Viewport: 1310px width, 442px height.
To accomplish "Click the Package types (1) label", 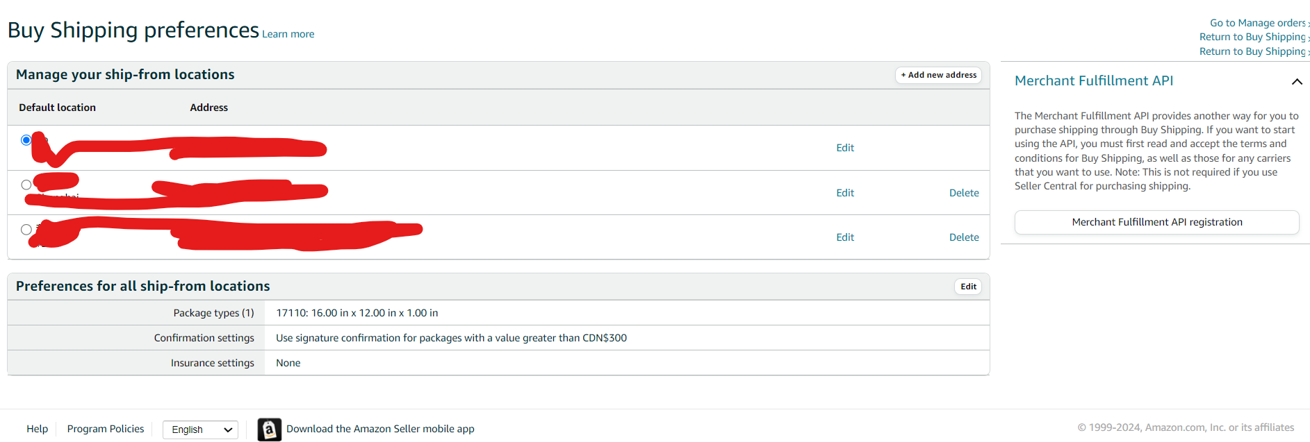I will pos(214,313).
